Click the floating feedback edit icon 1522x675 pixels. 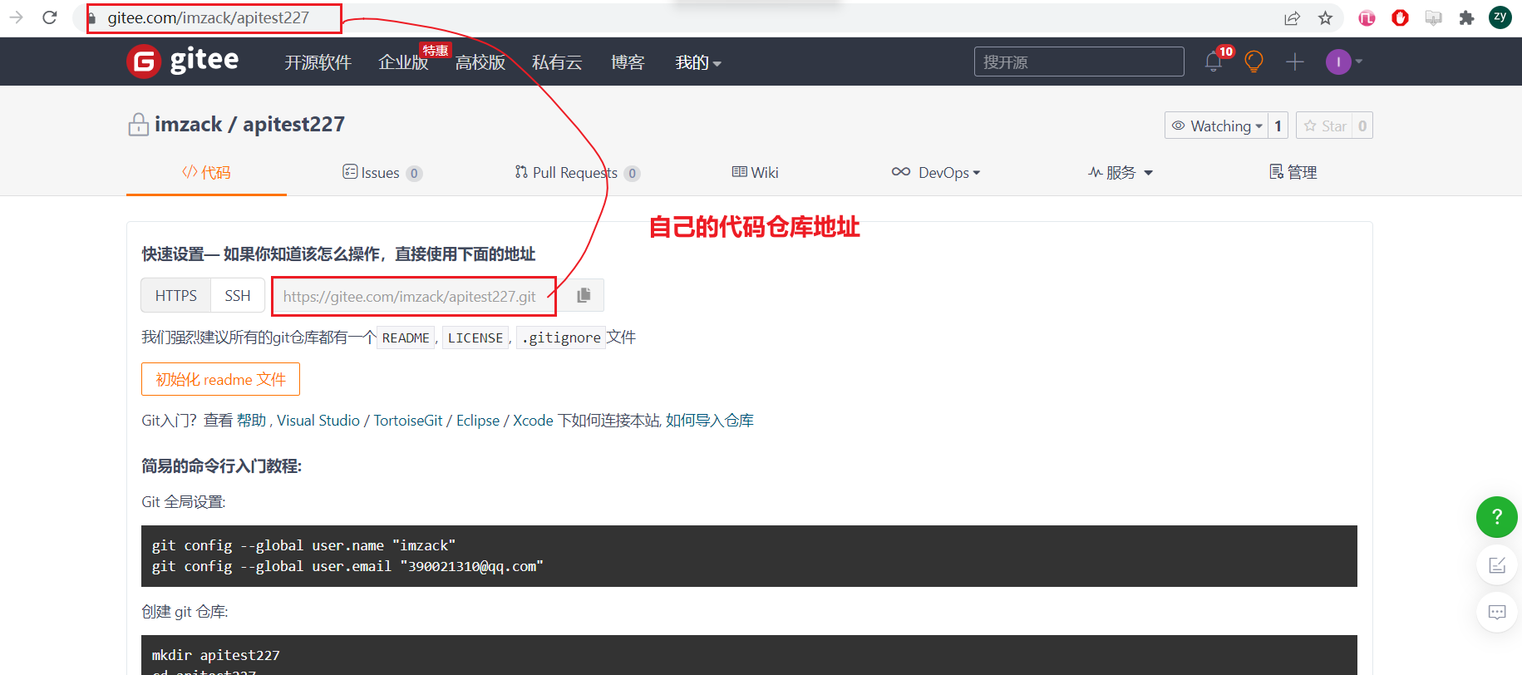tap(1497, 565)
